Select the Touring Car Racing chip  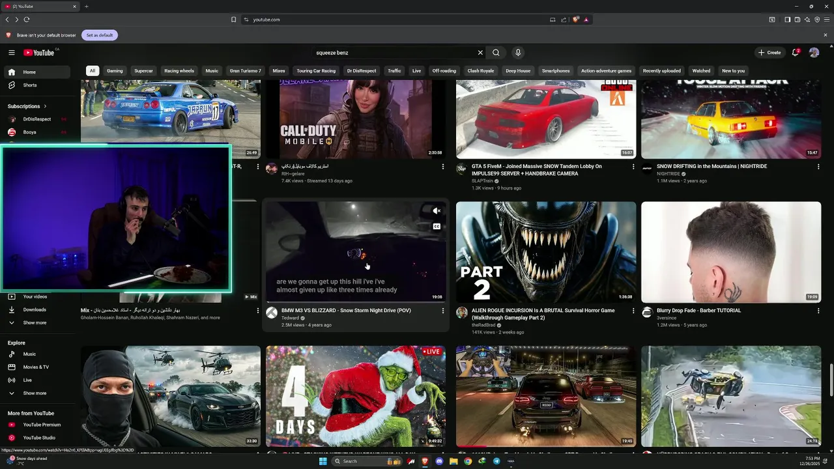point(316,71)
